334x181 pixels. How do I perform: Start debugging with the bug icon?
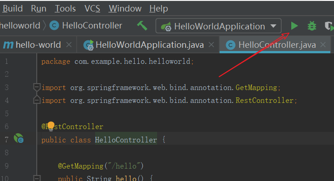click(x=312, y=26)
